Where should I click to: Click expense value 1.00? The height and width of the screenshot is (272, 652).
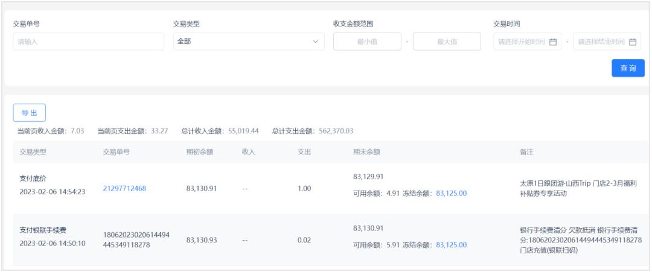coord(304,189)
